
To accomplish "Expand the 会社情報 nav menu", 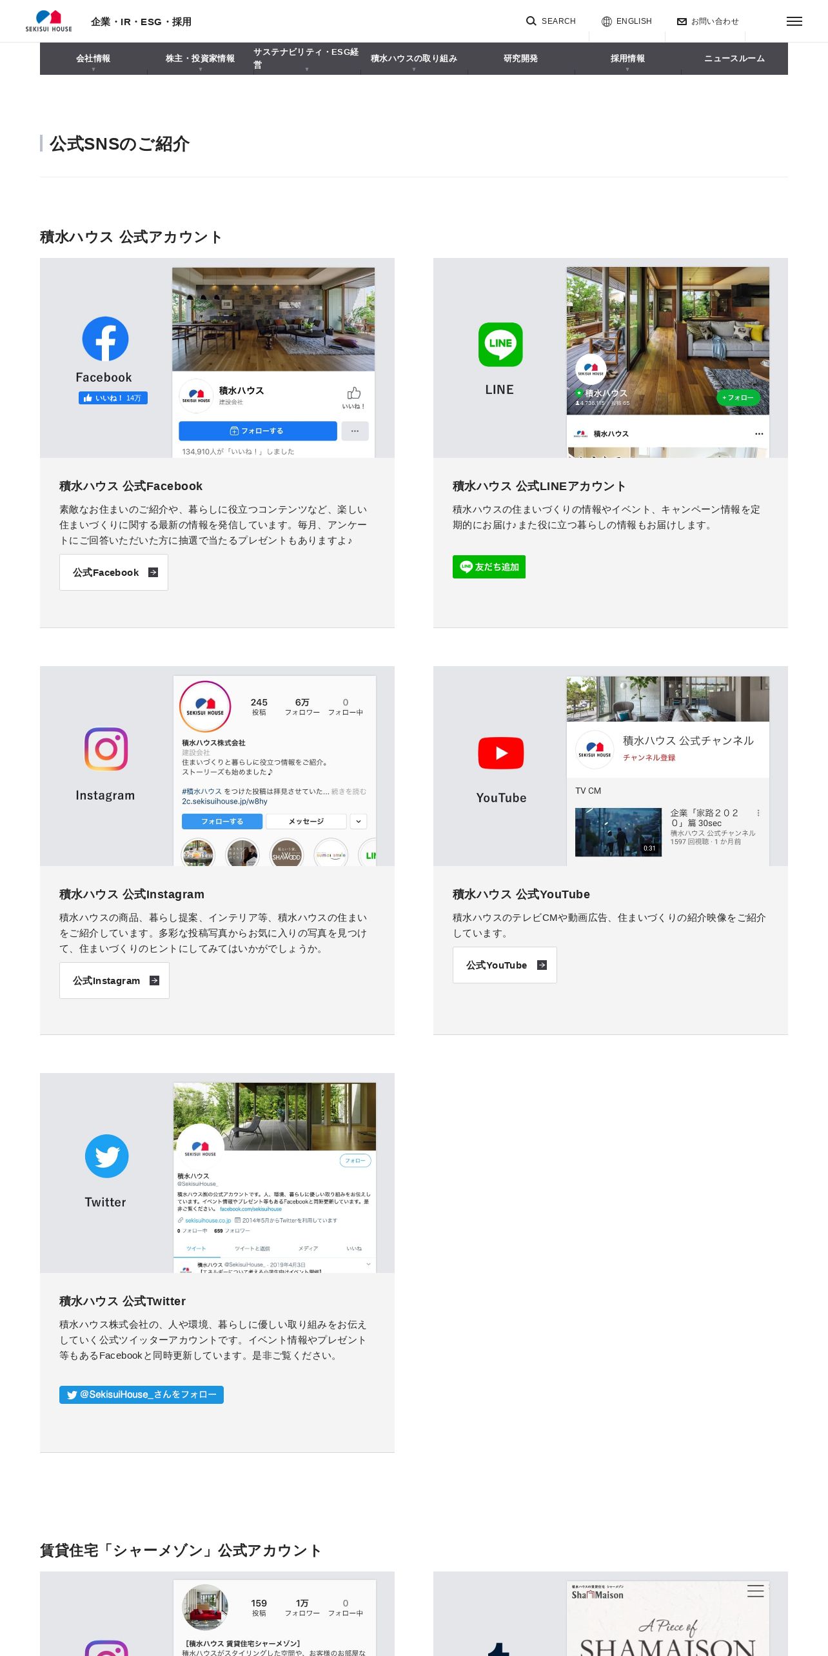I will tap(94, 59).
